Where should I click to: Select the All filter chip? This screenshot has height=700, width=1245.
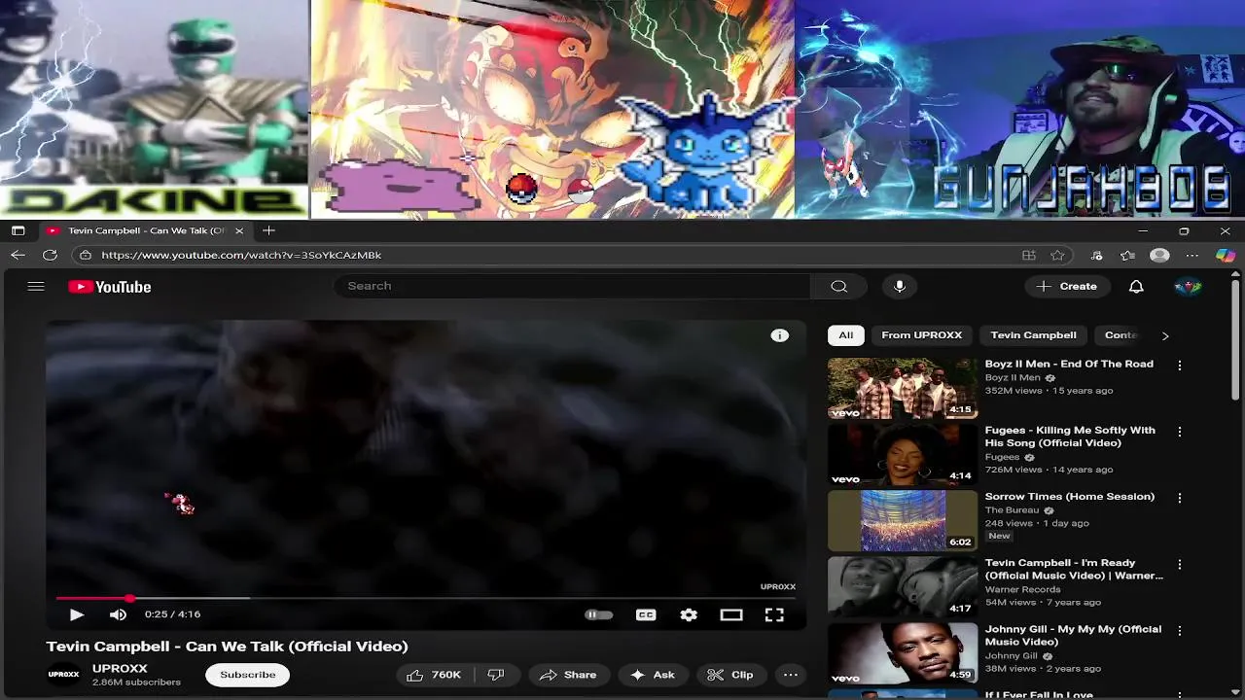(845, 335)
